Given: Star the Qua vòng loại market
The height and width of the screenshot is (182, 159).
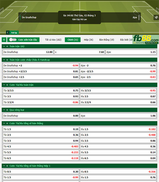Looking at the screenshot, I should 7,110.
